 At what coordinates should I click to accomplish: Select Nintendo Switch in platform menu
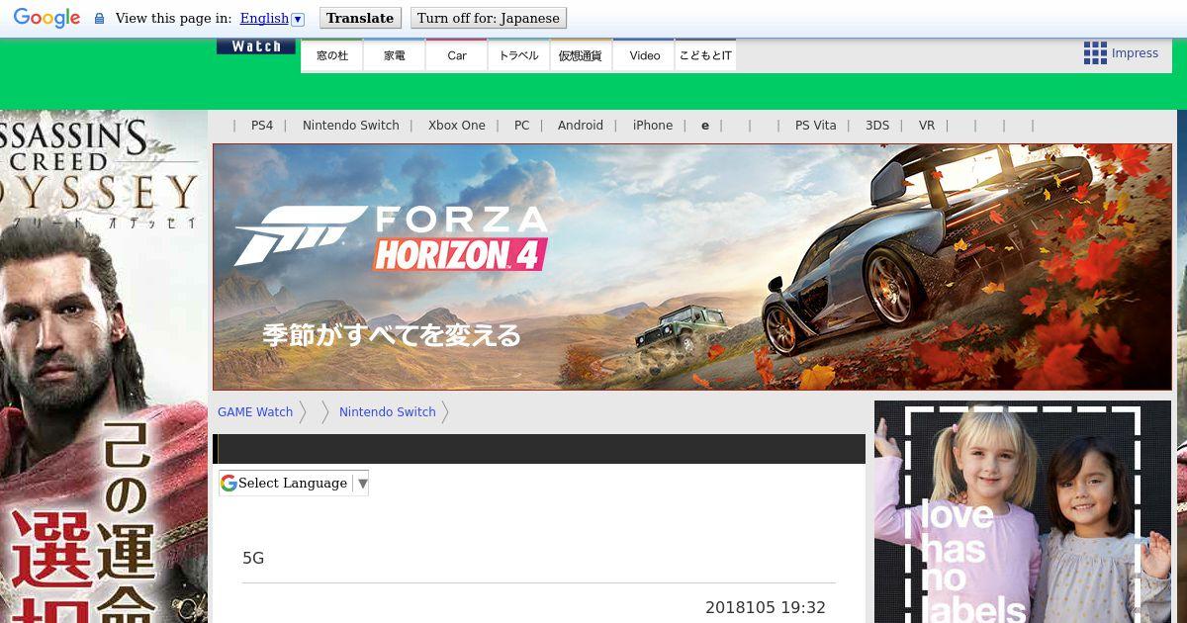point(351,126)
